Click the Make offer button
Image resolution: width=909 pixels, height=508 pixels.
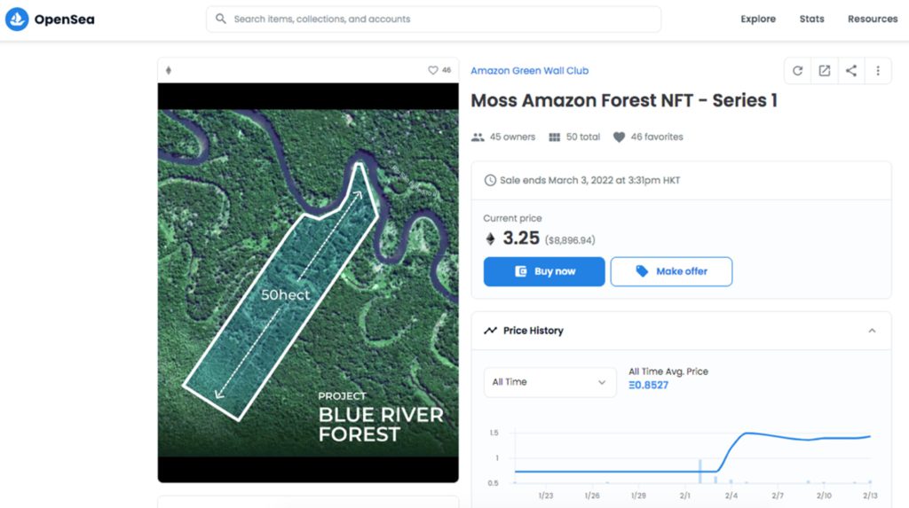[x=671, y=271]
